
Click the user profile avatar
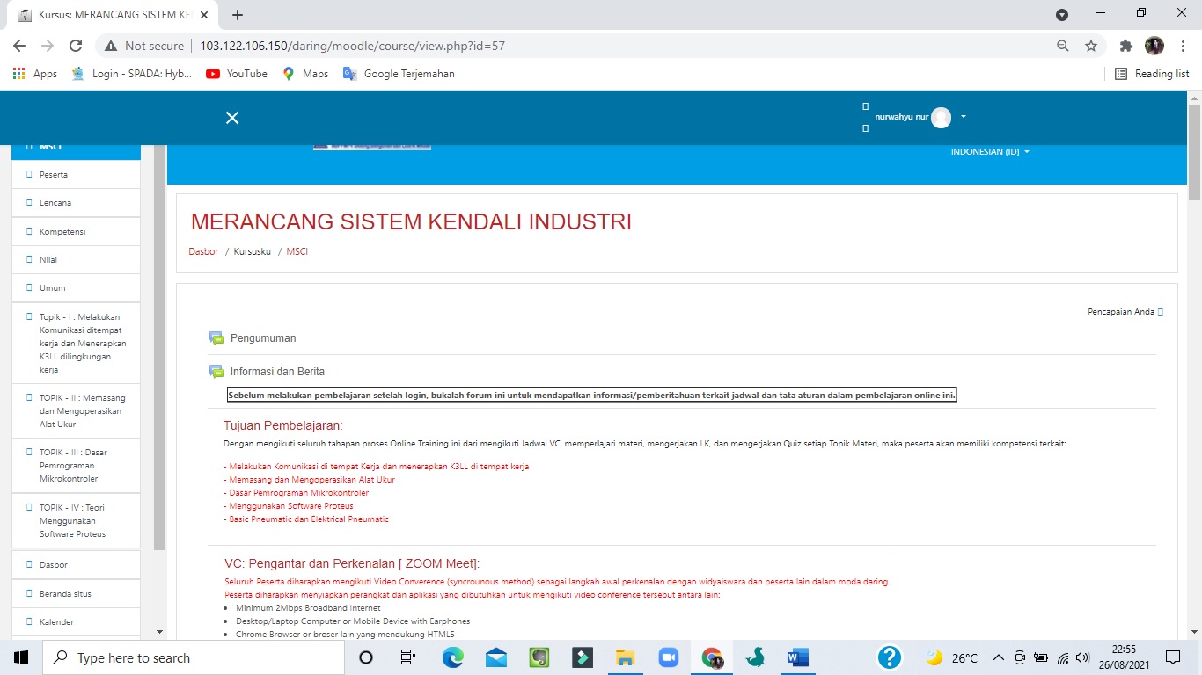pos(941,117)
